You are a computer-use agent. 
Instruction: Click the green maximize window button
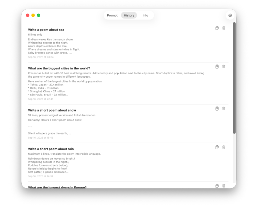[x=39, y=15]
